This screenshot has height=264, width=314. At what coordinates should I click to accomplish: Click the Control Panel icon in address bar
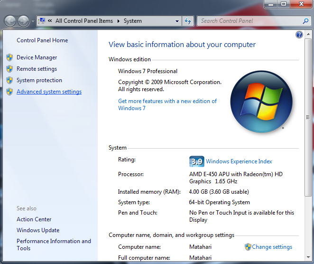click(x=42, y=21)
